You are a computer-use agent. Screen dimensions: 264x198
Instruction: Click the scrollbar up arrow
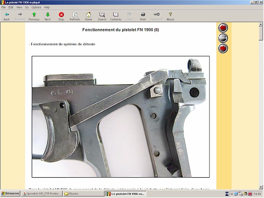[261, 24]
